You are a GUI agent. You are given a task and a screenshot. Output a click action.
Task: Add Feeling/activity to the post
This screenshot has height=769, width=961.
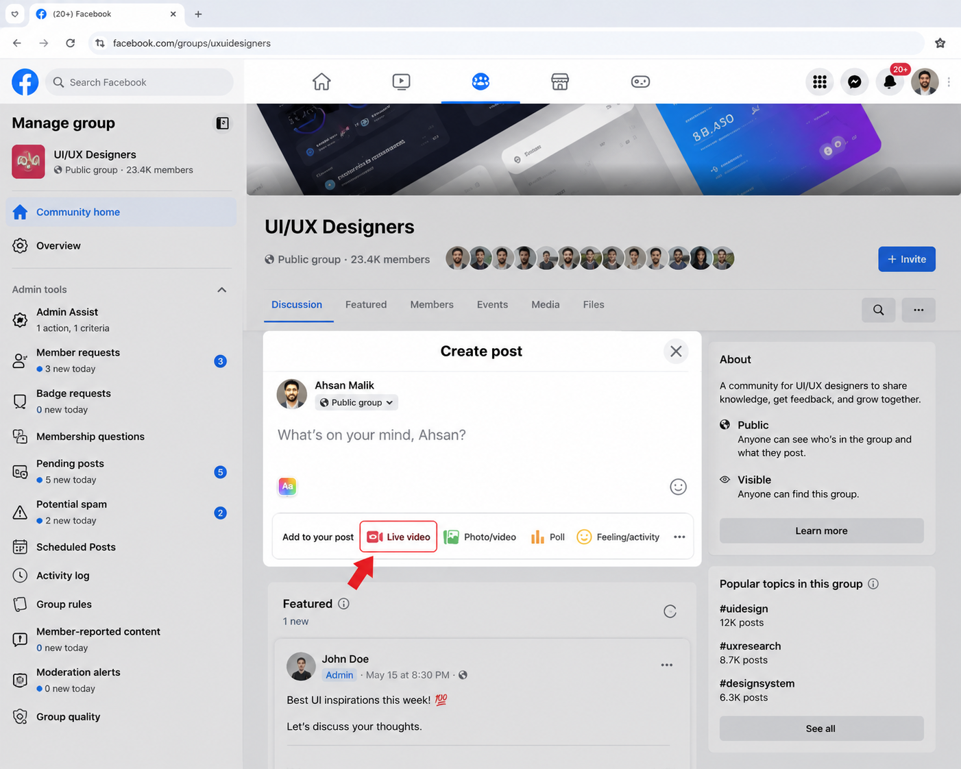click(x=618, y=537)
